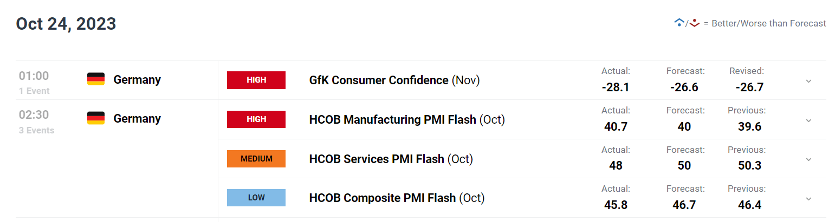Open GfK Consumer Confidence event

pos(379,80)
